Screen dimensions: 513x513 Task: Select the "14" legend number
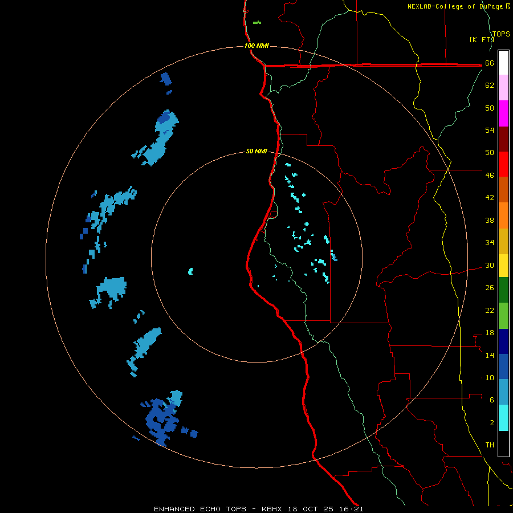click(x=490, y=355)
